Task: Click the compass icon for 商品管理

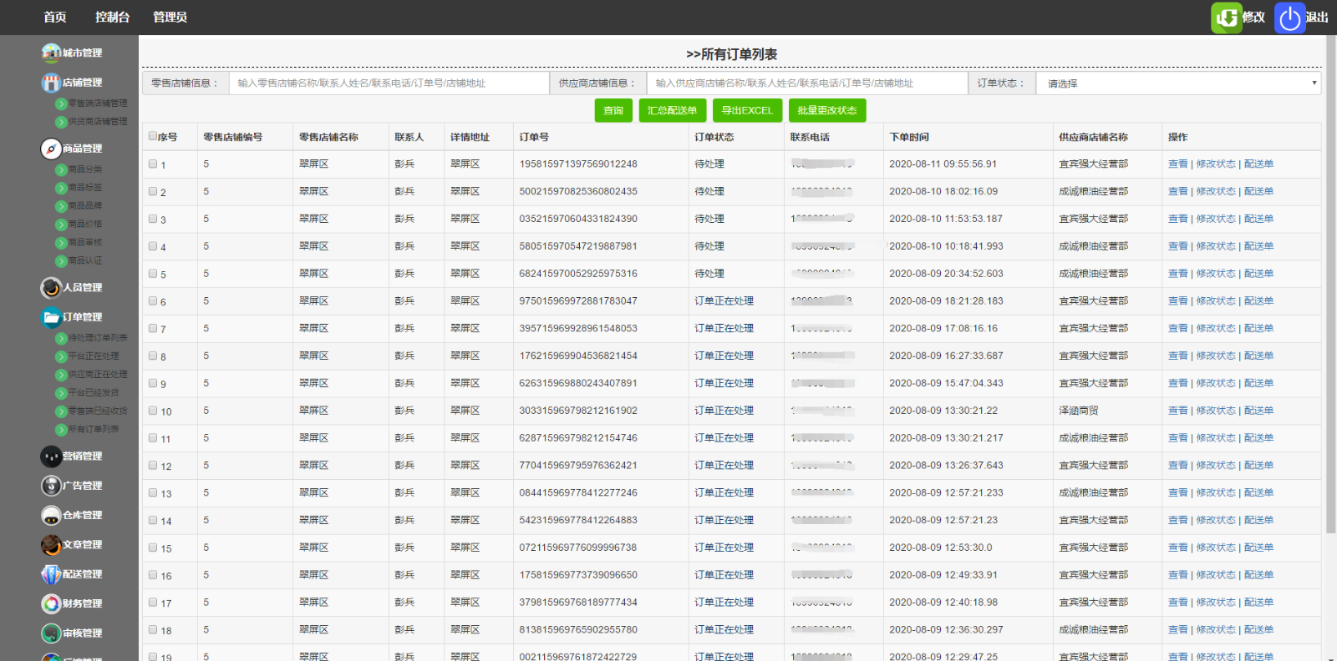Action: [51, 149]
